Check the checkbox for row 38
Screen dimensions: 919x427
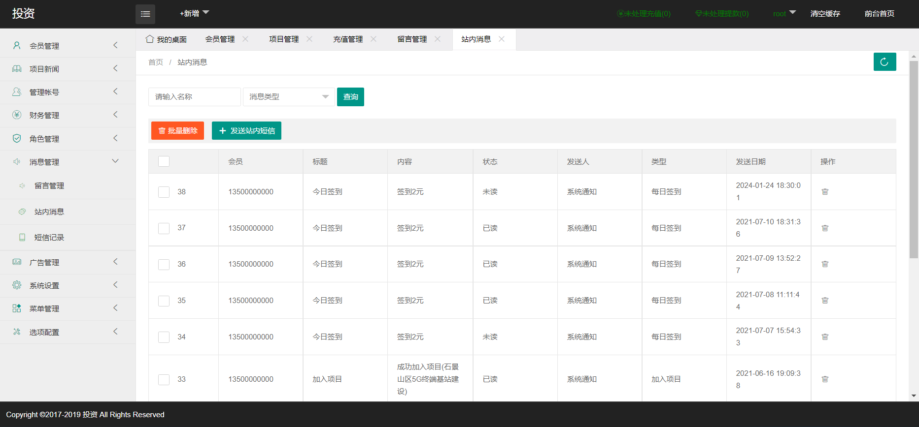click(164, 192)
